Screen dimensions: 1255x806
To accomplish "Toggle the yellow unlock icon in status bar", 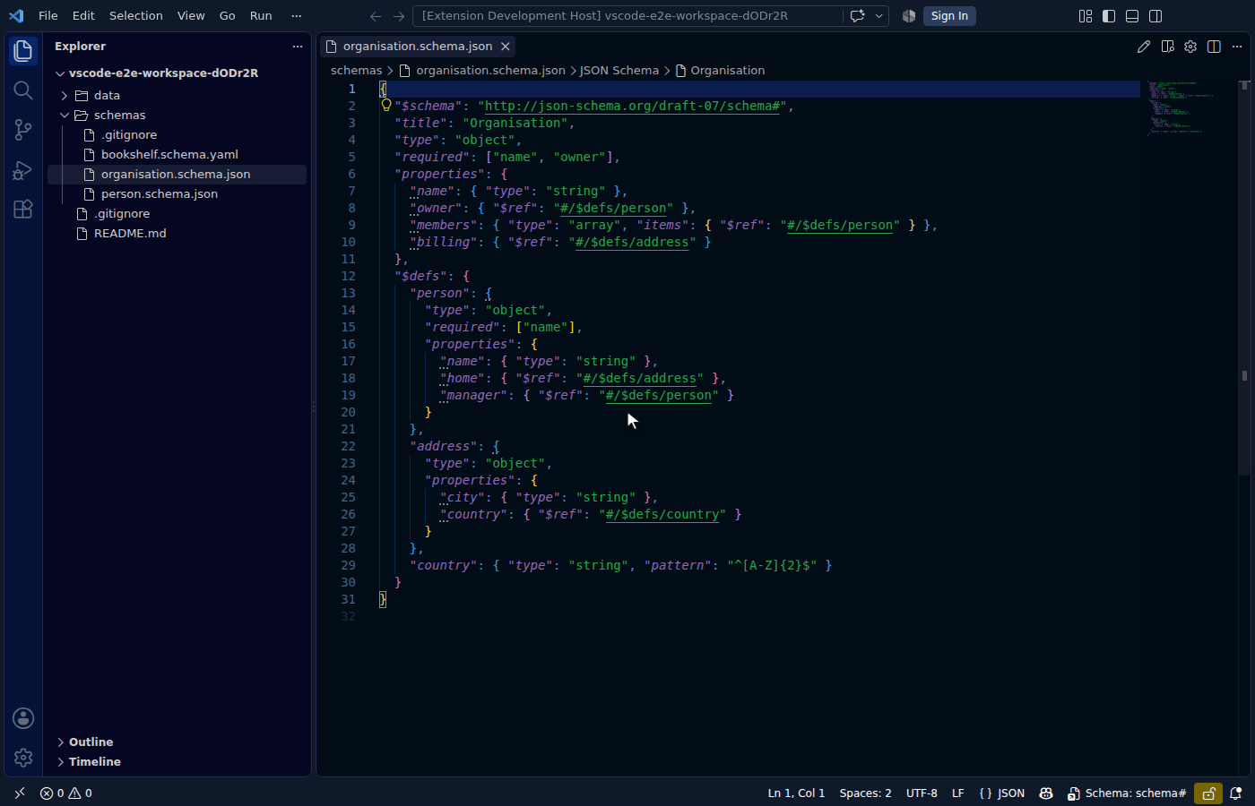I will pyautogui.click(x=1208, y=793).
